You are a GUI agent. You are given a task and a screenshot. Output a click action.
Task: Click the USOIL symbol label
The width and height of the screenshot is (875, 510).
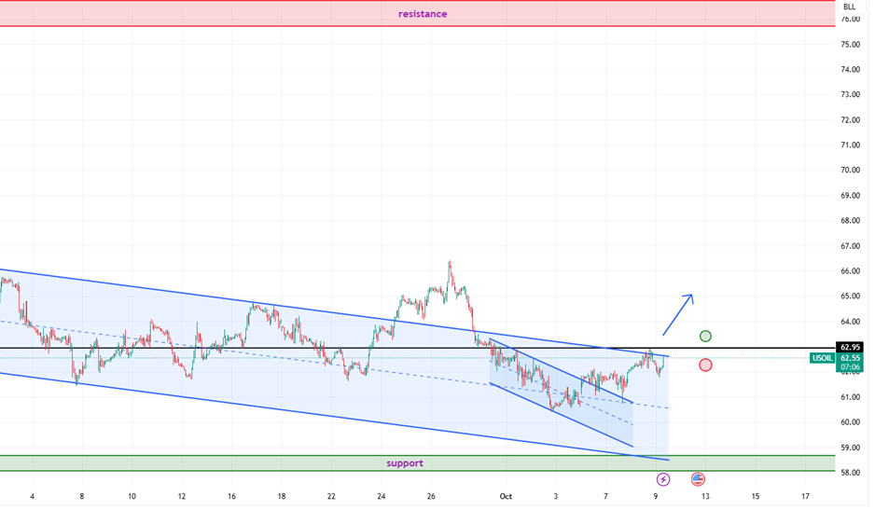tap(822, 358)
